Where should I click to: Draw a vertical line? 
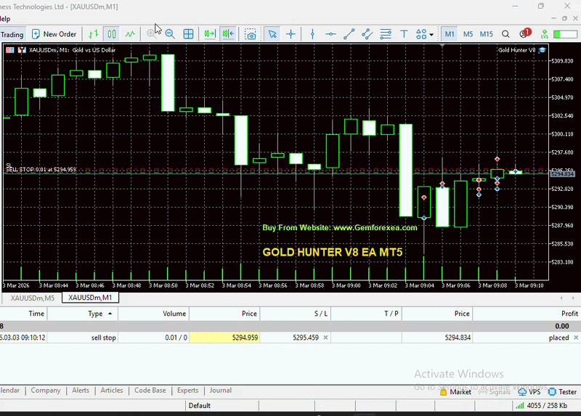click(312, 34)
